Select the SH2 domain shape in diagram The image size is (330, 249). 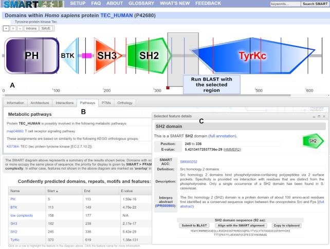click(149, 56)
